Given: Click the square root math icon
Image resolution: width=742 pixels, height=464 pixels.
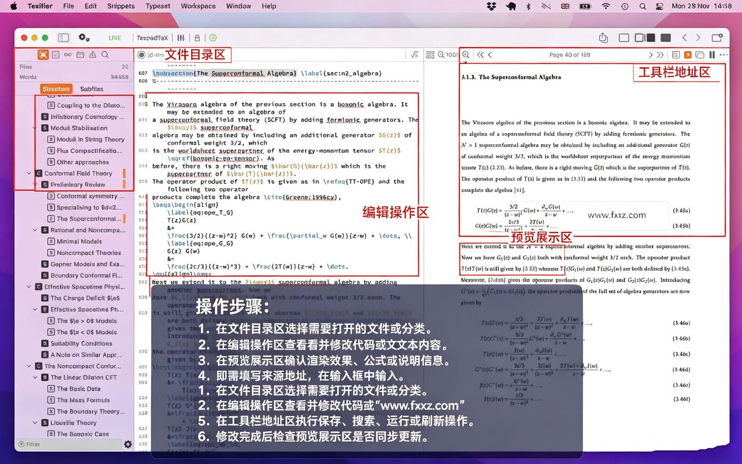Looking at the screenshot, I should coord(414,54).
